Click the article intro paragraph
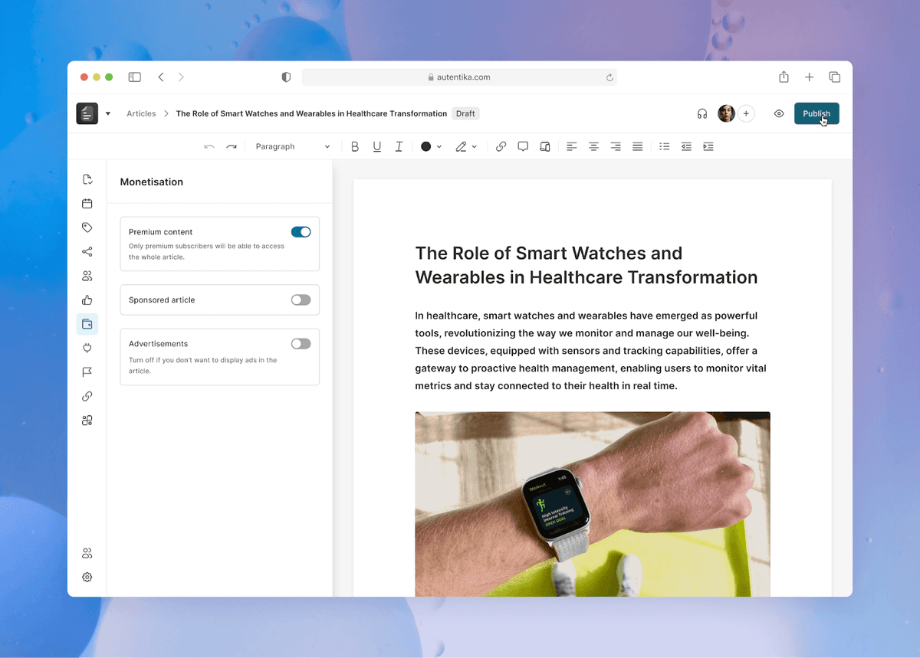The image size is (920, 658). click(x=591, y=351)
